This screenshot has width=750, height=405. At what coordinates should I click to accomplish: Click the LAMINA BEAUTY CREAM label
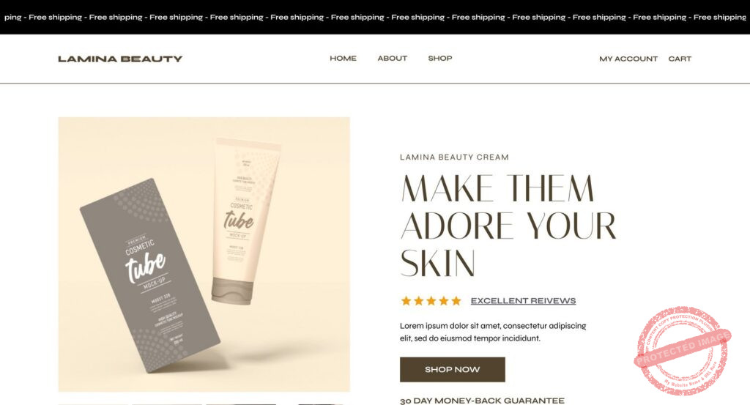coord(454,157)
